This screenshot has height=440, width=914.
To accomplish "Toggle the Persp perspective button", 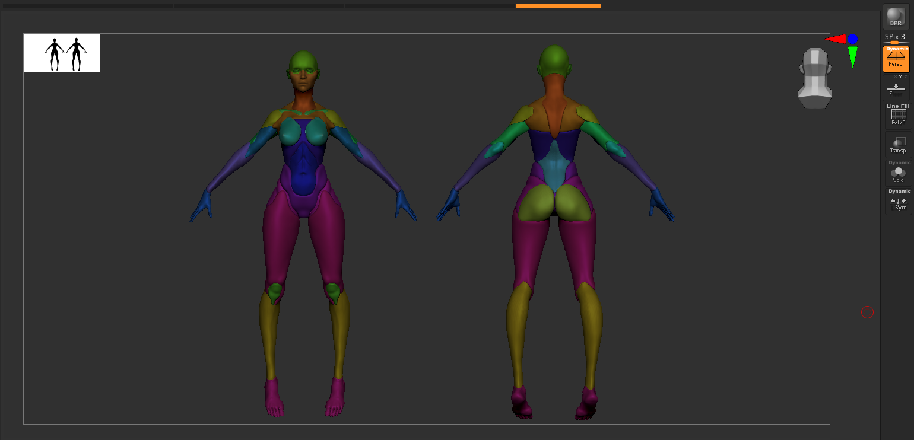I will [x=896, y=59].
